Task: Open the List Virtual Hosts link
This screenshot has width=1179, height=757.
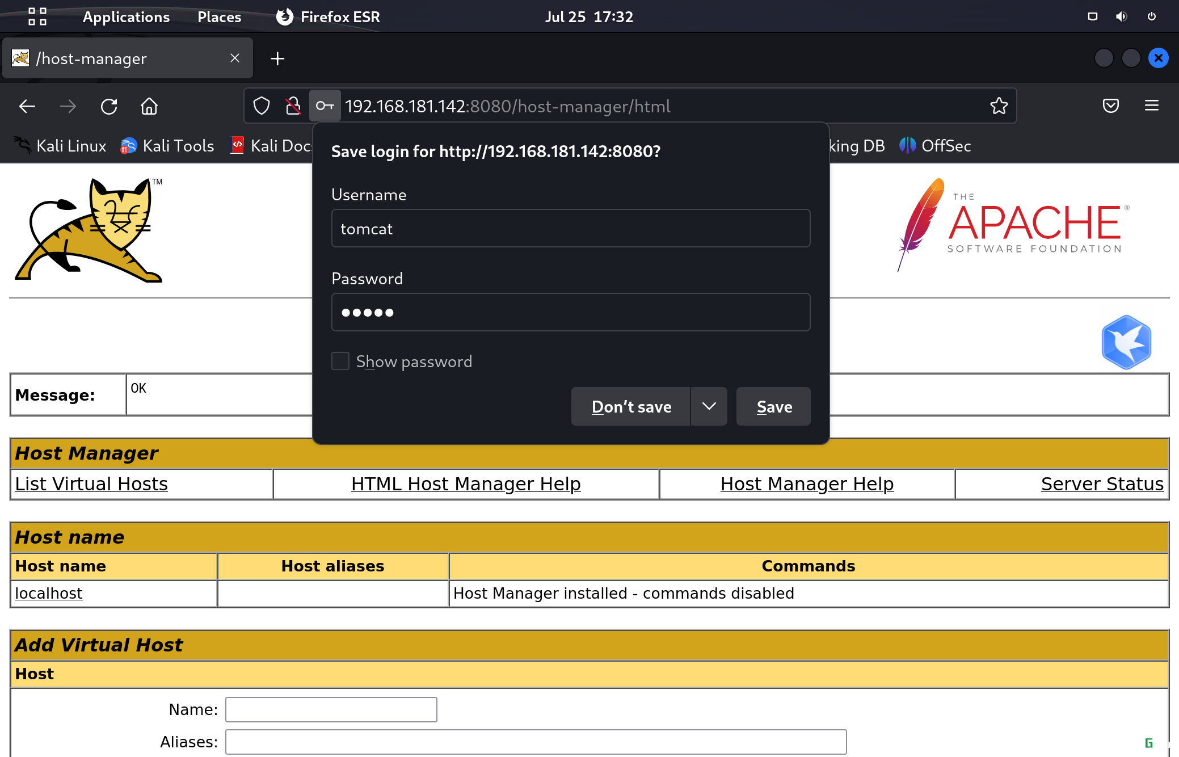Action: click(91, 484)
